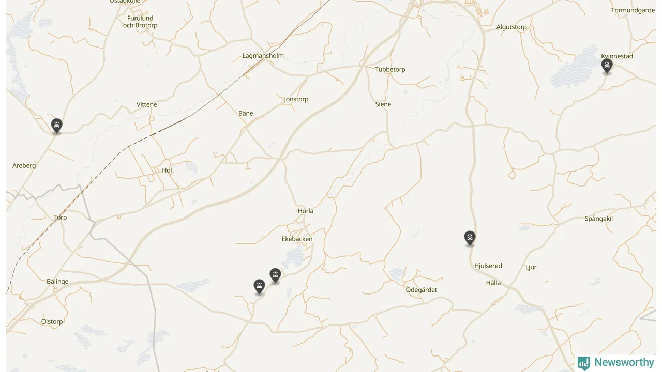Click the upper car marker below Ekebacken
The width and height of the screenshot is (662, 372).
coord(276,275)
